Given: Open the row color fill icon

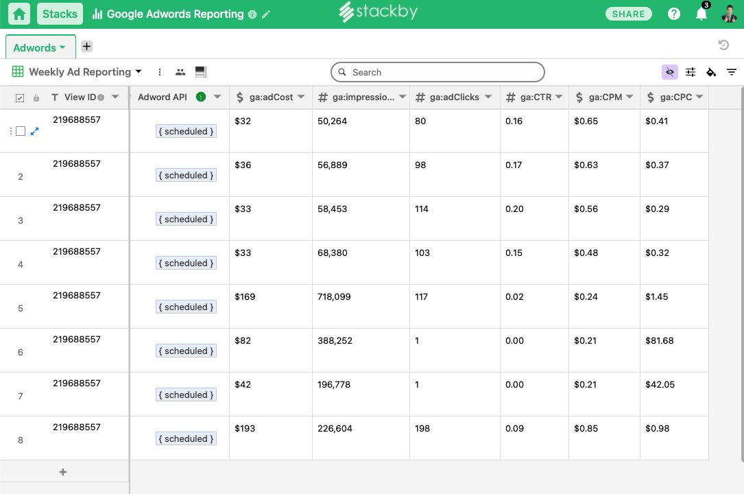Looking at the screenshot, I should click(711, 72).
